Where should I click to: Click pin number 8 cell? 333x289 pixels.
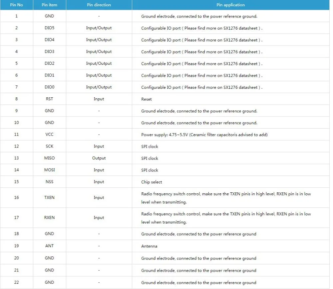(17, 99)
